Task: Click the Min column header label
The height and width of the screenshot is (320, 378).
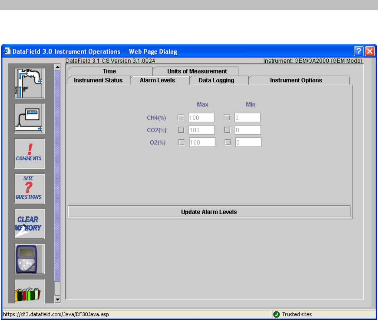Action: pos(251,105)
